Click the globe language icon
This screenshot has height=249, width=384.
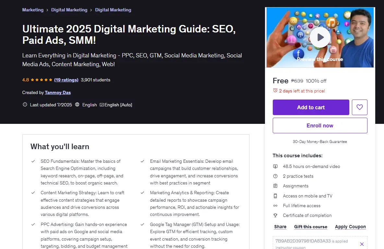tap(77, 104)
